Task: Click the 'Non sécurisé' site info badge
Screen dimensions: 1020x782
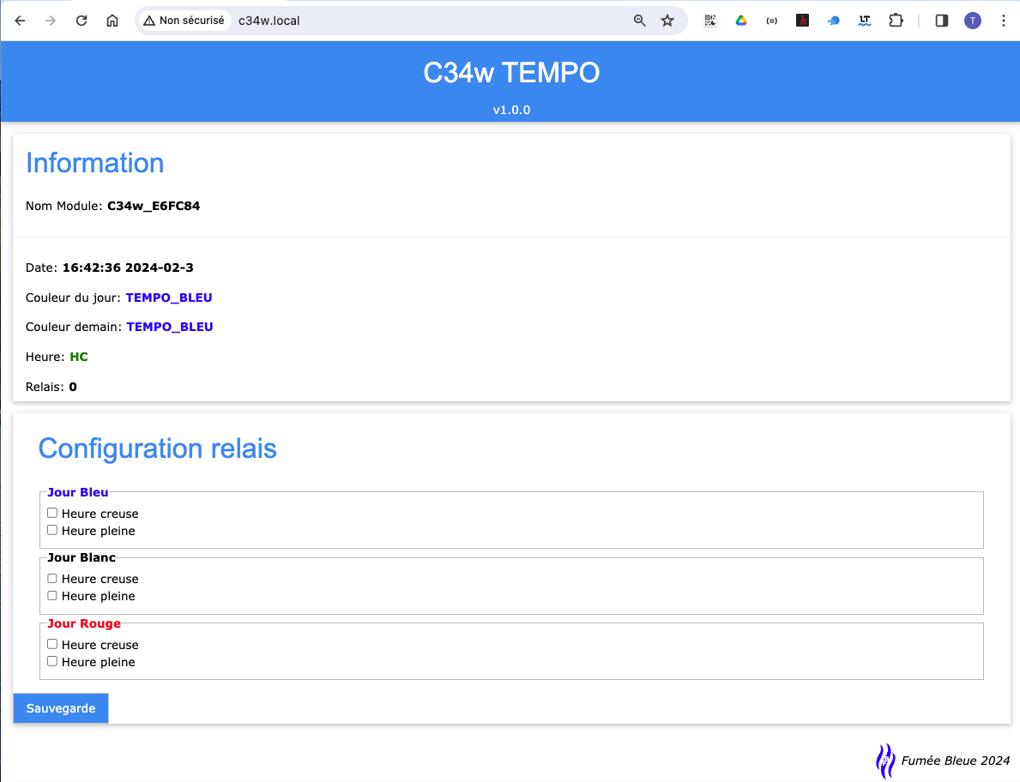Action: coord(184,21)
